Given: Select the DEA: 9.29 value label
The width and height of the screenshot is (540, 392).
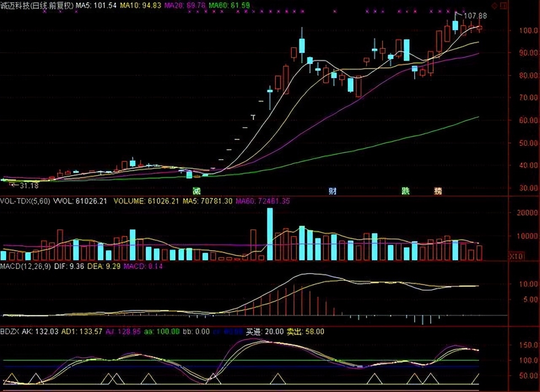Looking at the screenshot, I should (103, 266).
